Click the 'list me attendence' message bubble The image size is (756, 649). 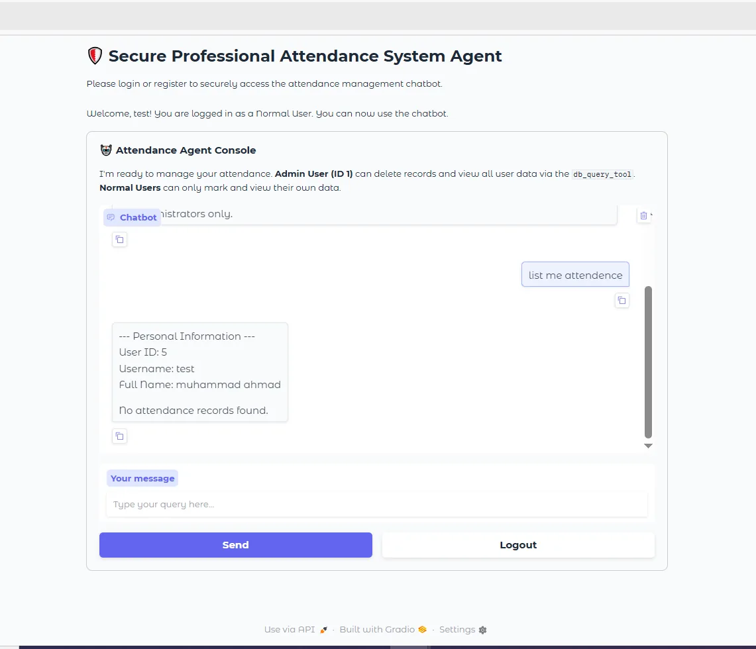[575, 275]
